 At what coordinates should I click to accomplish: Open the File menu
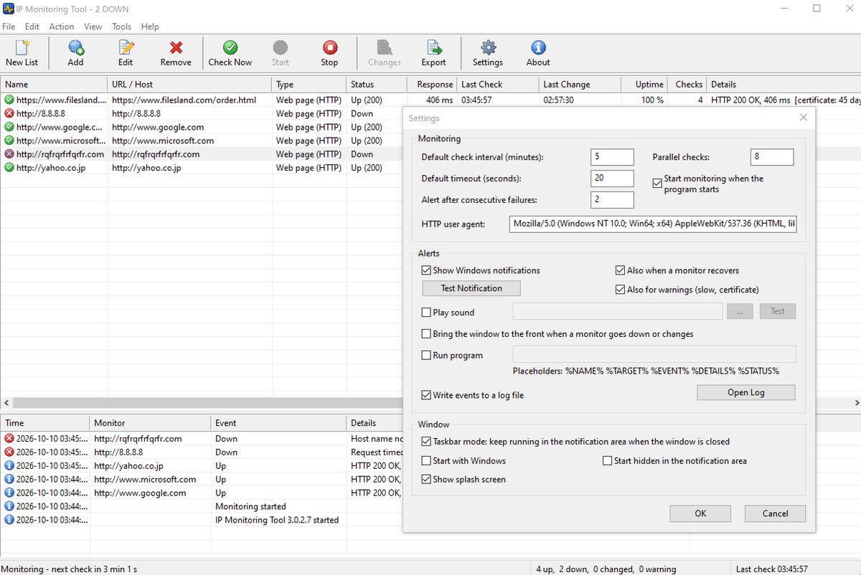click(9, 27)
